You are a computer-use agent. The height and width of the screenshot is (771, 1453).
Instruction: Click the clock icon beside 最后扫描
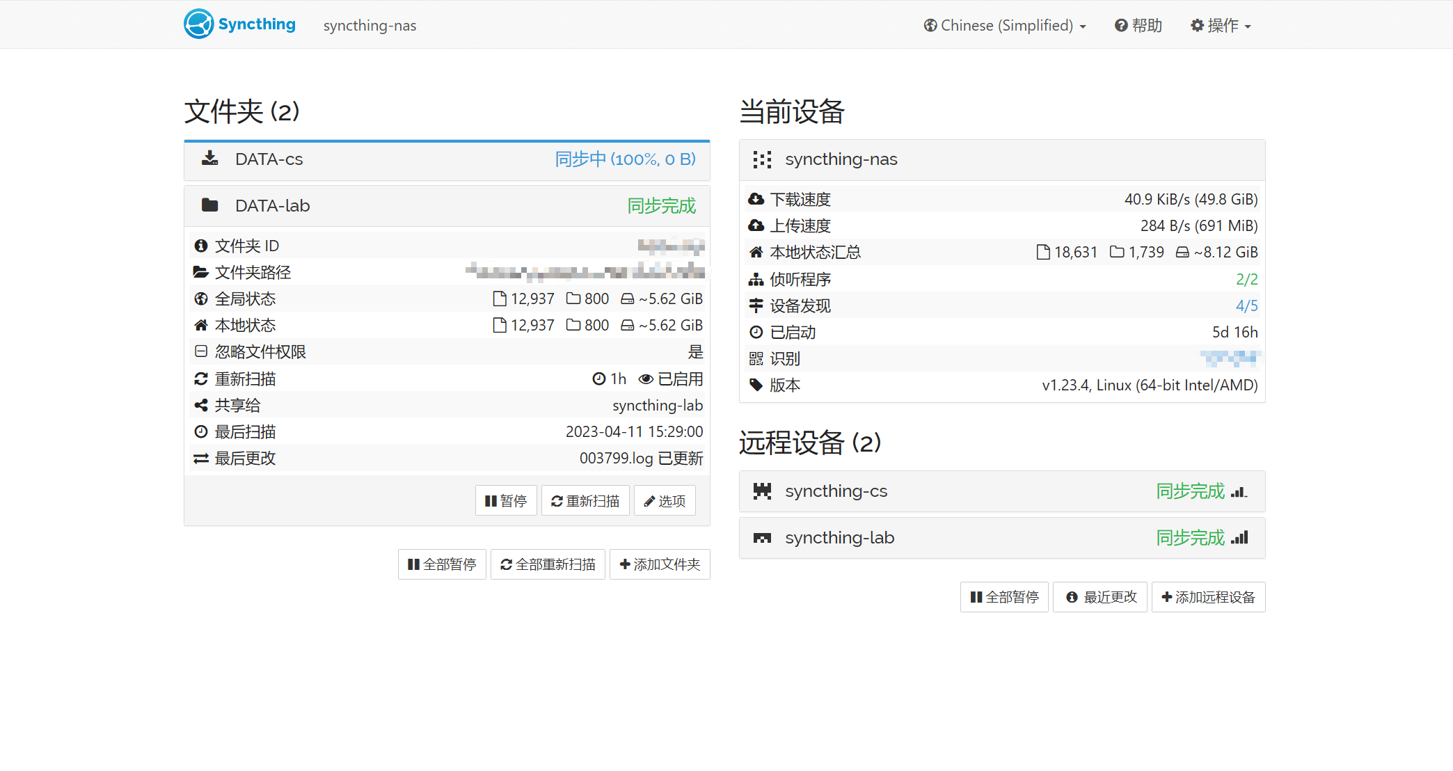pos(201,431)
